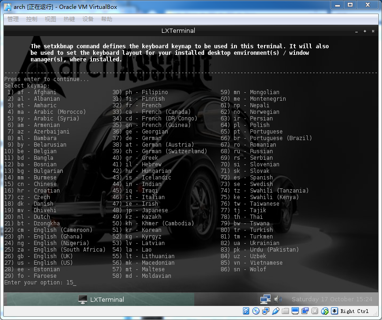
Task: Click the LXTerminal window title text
Action: point(178,31)
